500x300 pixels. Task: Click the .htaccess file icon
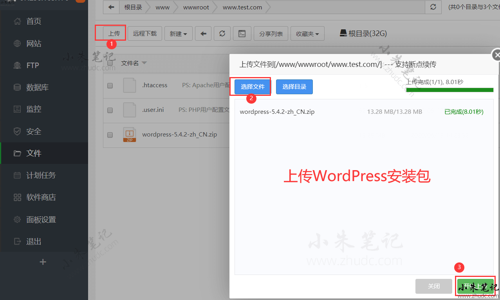coord(129,85)
